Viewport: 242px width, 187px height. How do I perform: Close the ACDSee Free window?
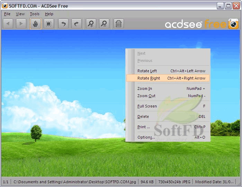(236, 6)
